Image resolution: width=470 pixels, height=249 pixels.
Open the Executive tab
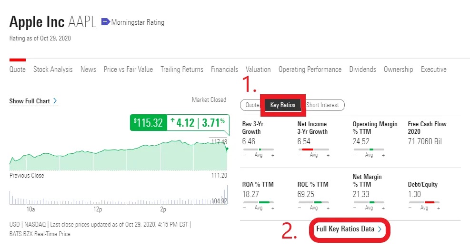pos(433,70)
